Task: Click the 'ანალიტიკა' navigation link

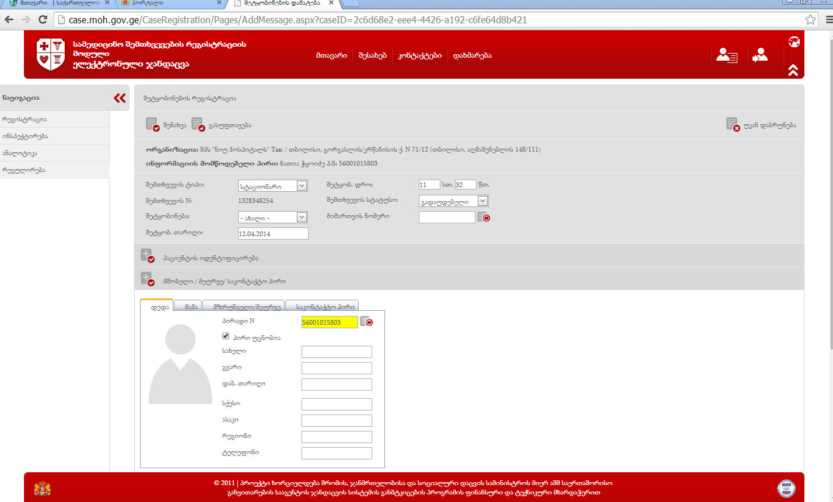Action: click(19, 153)
